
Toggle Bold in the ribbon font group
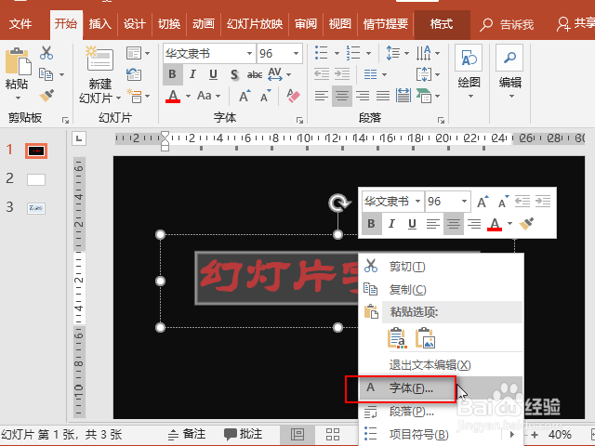[x=172, y=74]
